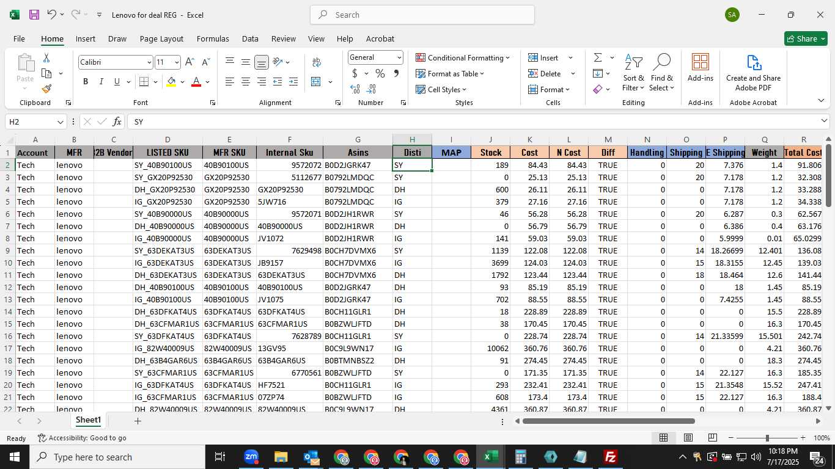Viewport: 835px width, 469px height.
Task: Open the General number format dropdown
Action: pyautogui.click(x=400, y=57)
